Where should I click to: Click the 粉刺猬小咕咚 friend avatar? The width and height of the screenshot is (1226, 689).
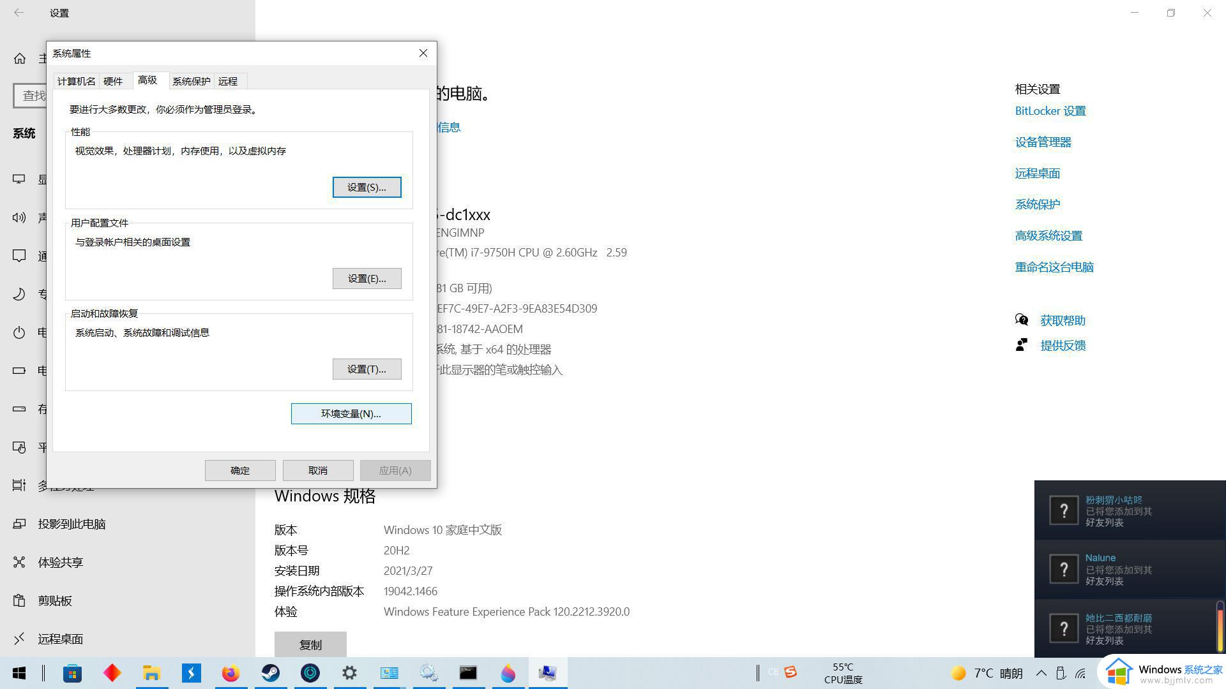click(1064, 510)
